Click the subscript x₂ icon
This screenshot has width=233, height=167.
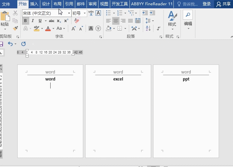(x=59, y=21)
